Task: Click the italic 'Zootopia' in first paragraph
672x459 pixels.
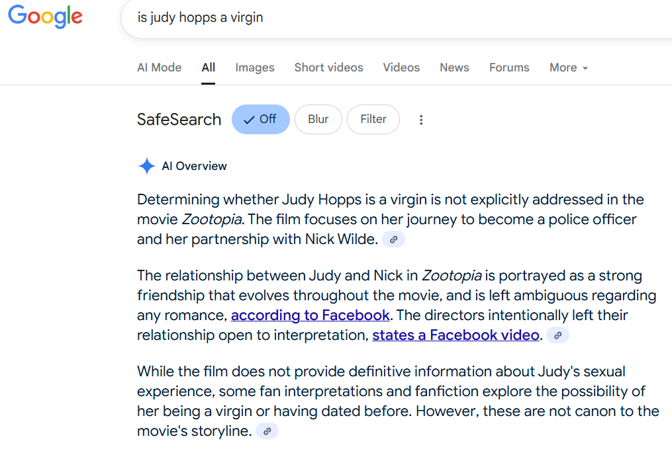Action: [x=212, y=220]
